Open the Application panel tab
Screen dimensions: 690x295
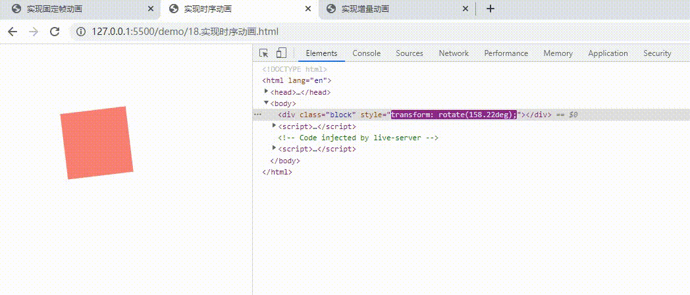point(608,53)
